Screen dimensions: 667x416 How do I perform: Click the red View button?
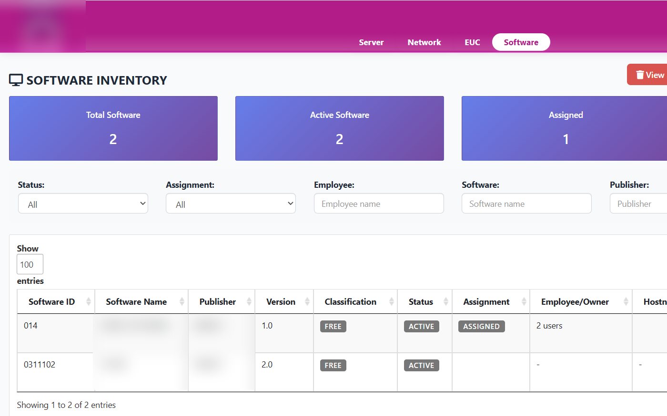coord(647,75)
